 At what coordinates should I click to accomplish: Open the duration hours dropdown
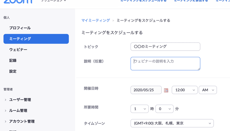click(x=139, y=109)
